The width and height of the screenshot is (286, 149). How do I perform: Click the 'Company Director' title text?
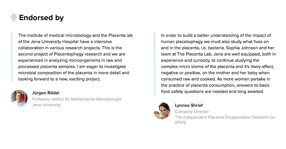192,112
